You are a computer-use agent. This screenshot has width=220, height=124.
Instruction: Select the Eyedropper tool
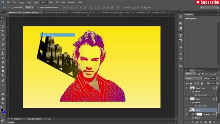[x=3, y=40]
